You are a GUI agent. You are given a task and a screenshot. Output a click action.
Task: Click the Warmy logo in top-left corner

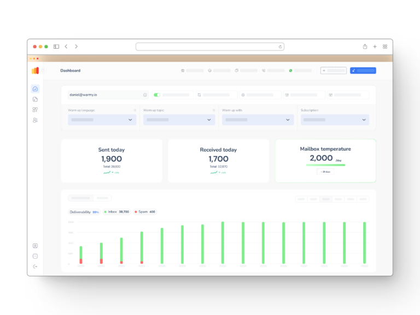(35, 71)
